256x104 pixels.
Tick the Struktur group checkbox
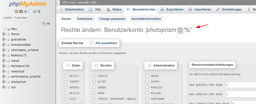(97, 65)
